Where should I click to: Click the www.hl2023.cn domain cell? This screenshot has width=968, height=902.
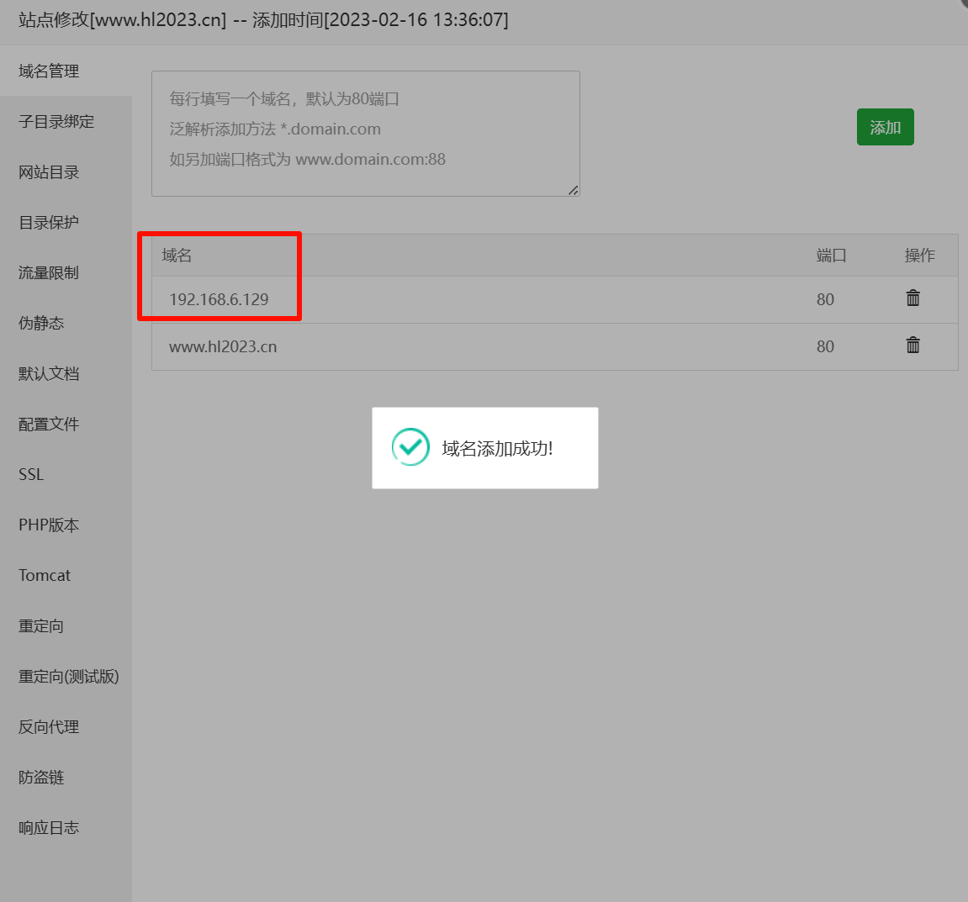(x=223, y=346)
